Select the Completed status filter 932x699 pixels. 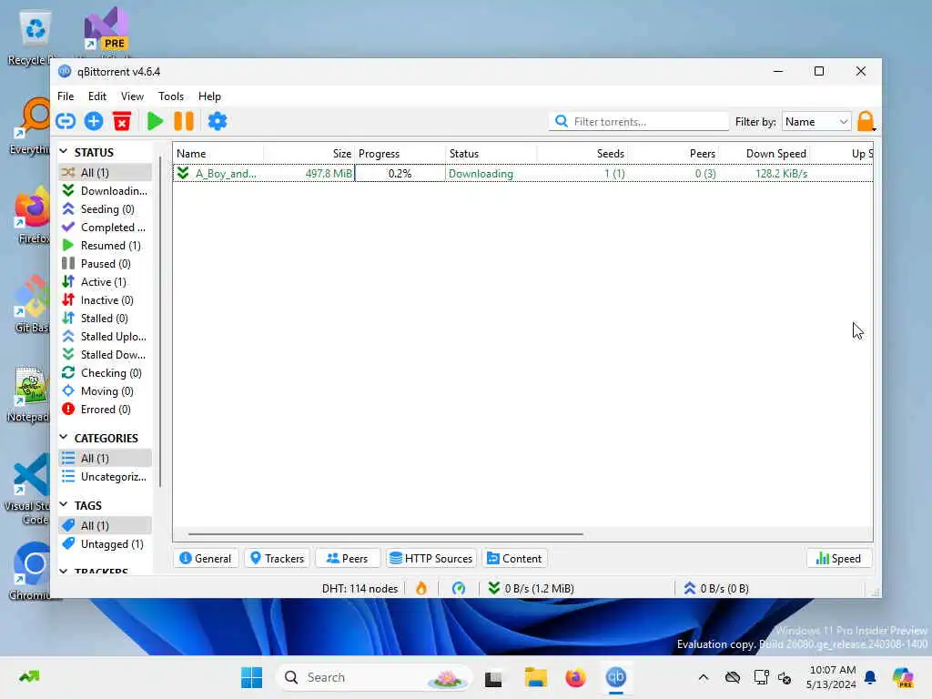click(x=105, y=227)
